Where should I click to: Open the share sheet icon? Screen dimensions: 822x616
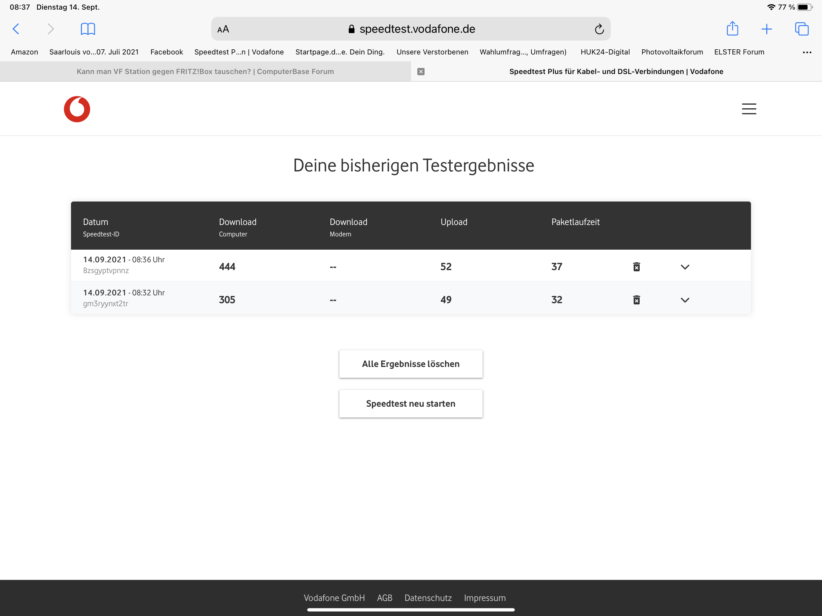coord(732,29)
